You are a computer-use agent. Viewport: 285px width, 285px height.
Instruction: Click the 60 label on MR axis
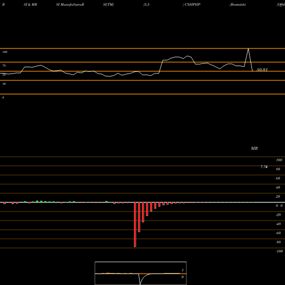(x=278, y=178)
